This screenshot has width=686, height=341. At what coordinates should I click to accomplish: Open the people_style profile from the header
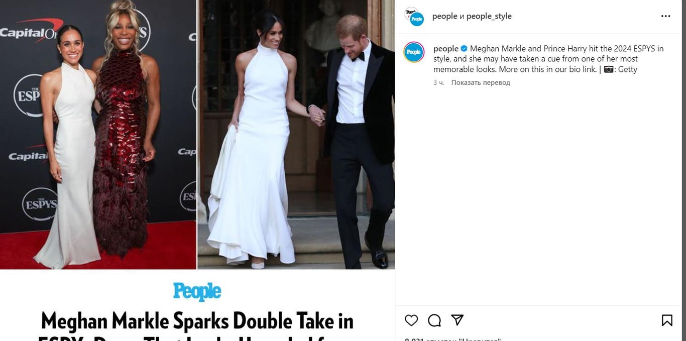point(489,16)
